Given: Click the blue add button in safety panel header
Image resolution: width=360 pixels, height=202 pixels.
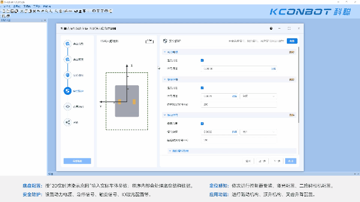Looking at the screenshot, I should point(292,41).
